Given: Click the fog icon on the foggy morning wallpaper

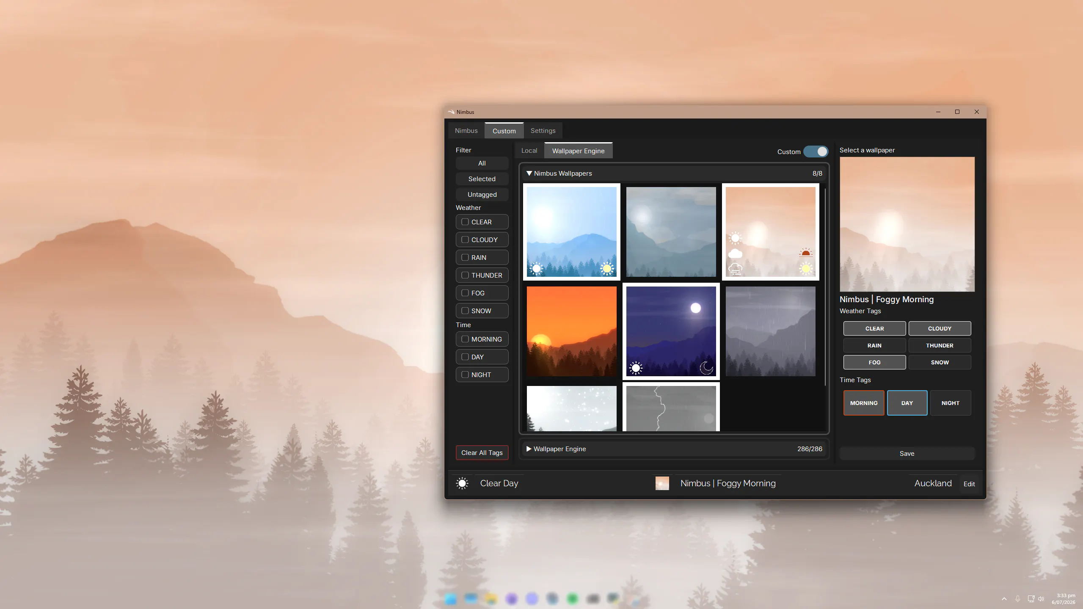Looking at the screenshot, I should 735,268.
